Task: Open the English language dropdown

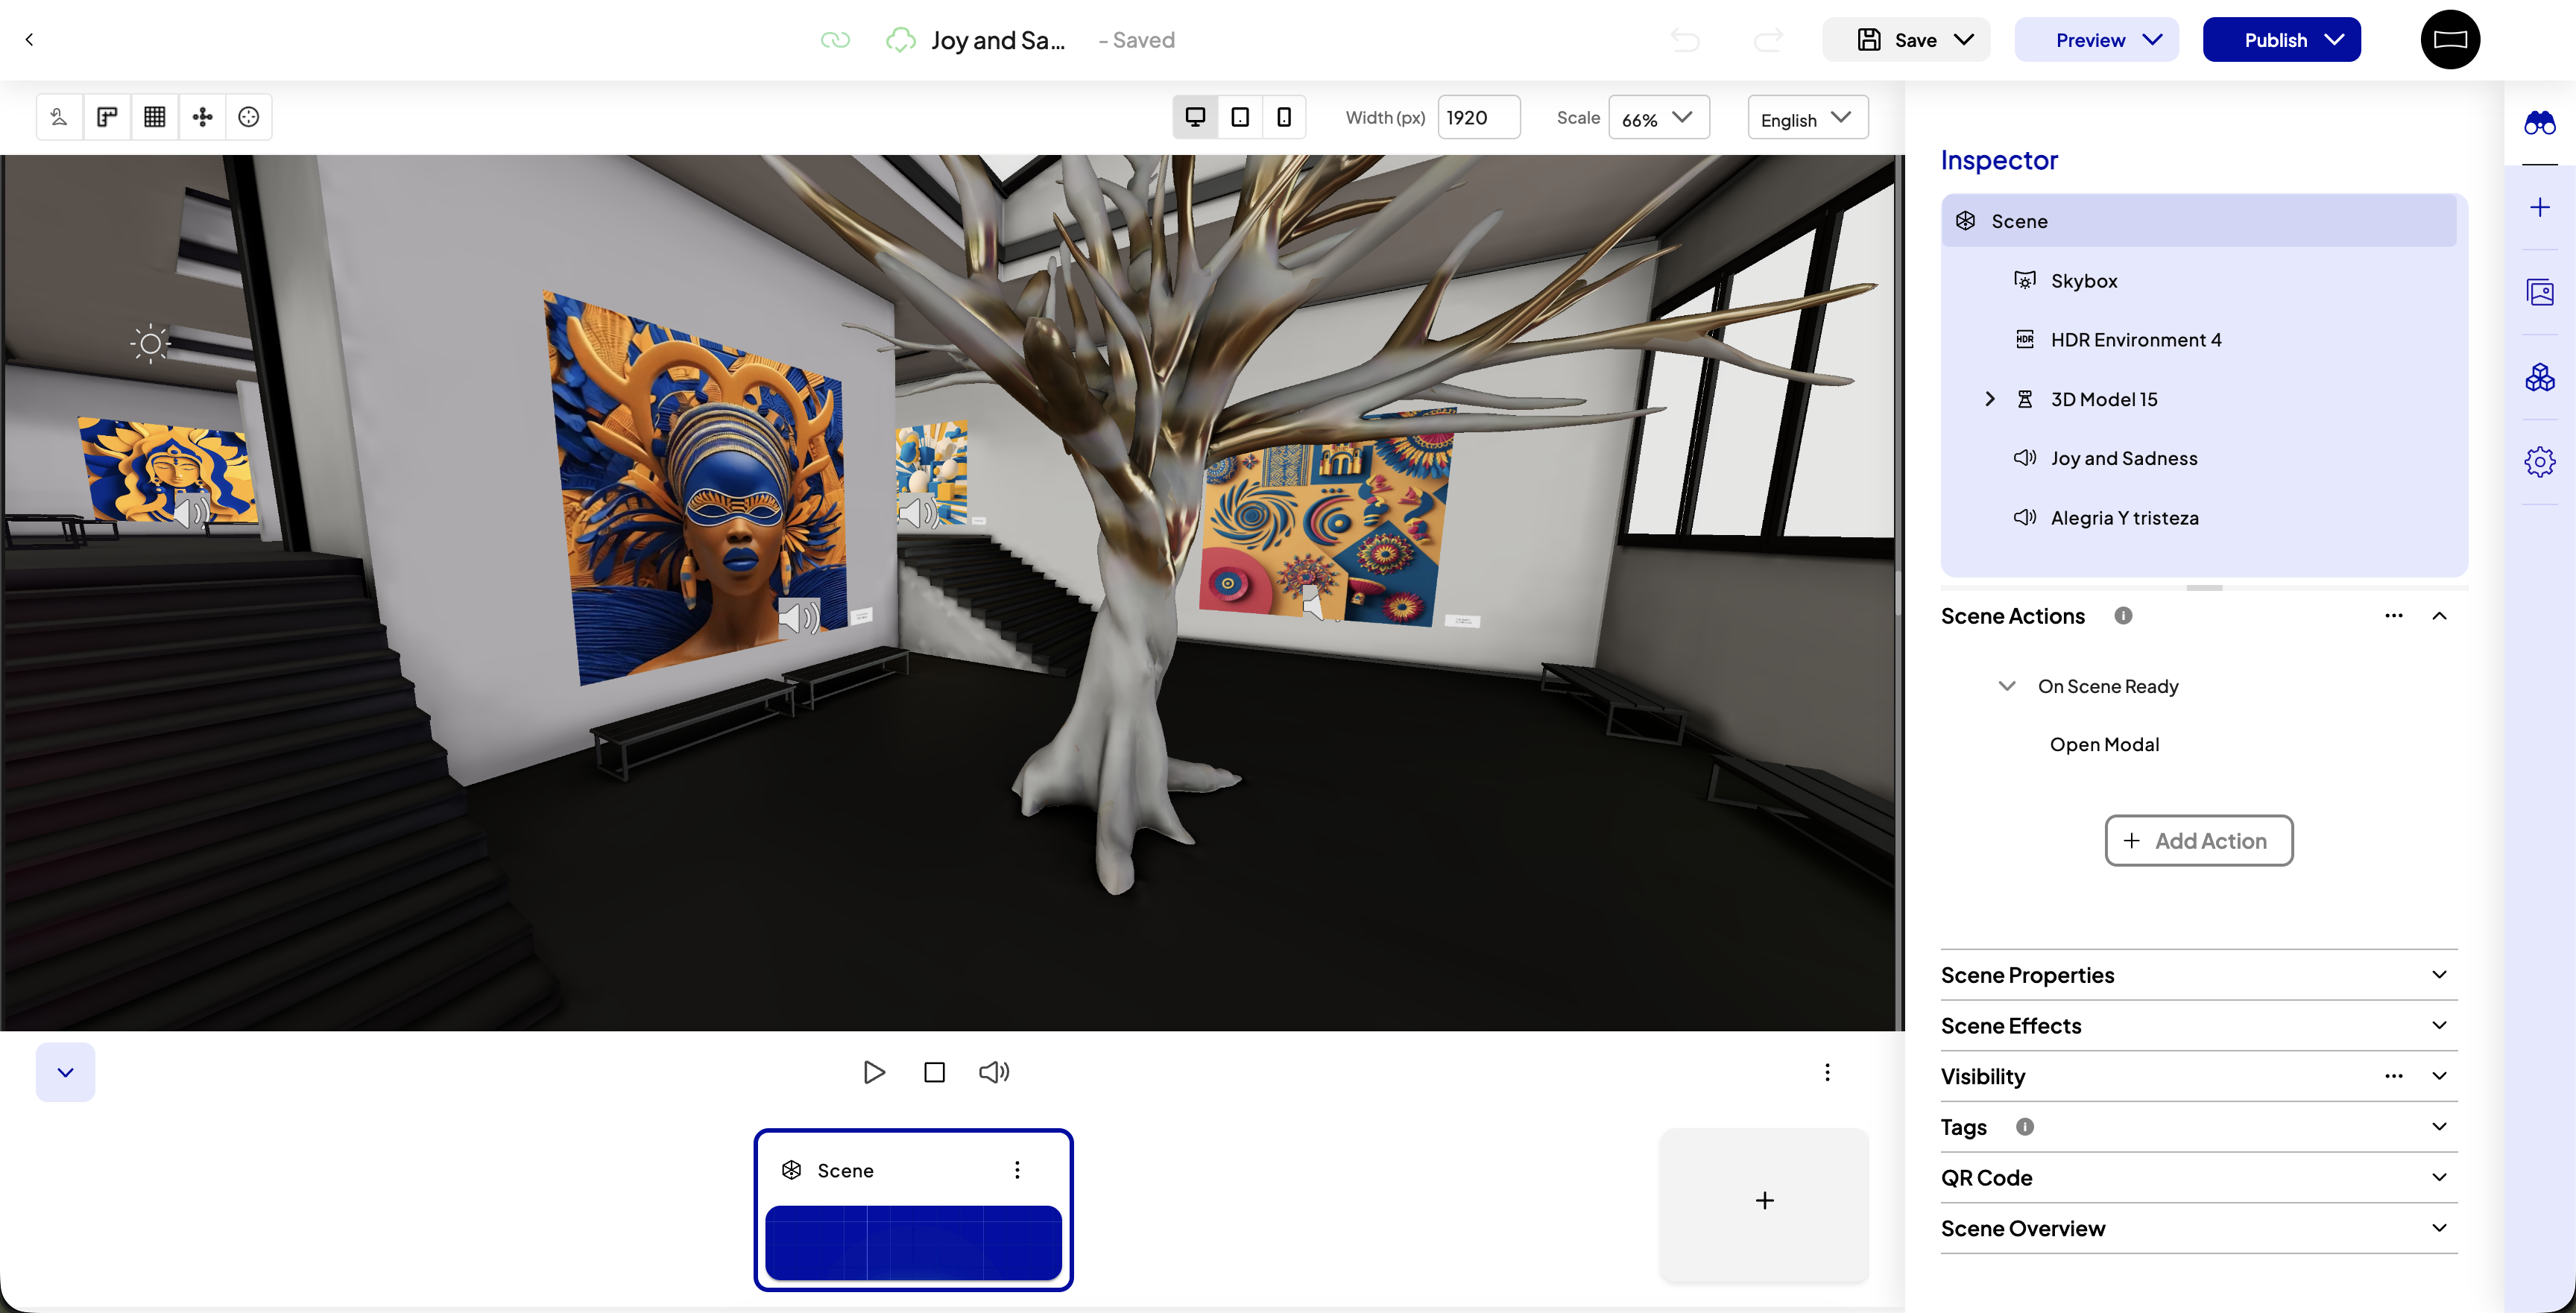Action: 1807,118
